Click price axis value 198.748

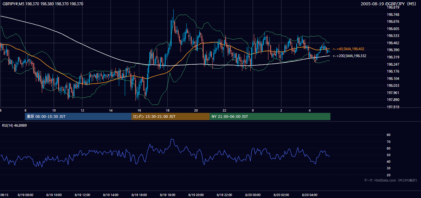click(x=393, y=15)
